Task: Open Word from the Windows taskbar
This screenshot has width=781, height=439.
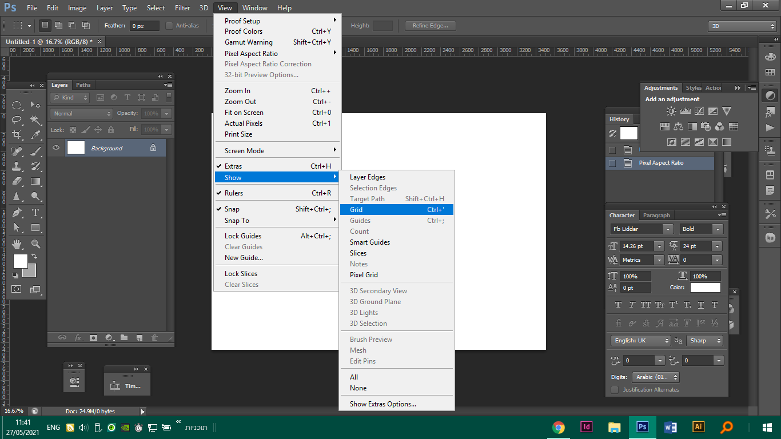Action: (670, 427)
